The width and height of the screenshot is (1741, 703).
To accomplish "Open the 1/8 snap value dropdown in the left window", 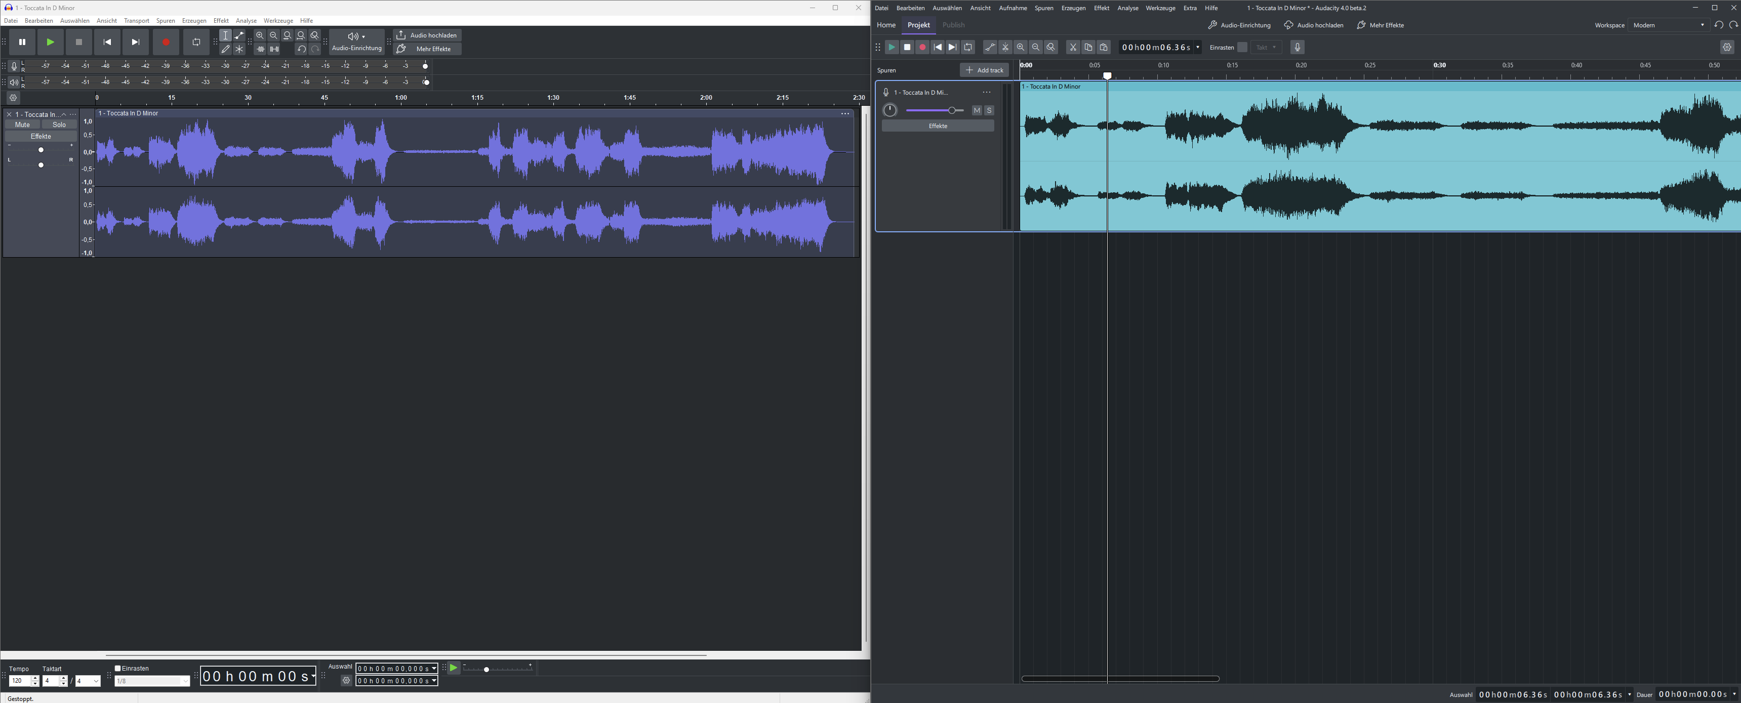I will click(152, 681).
